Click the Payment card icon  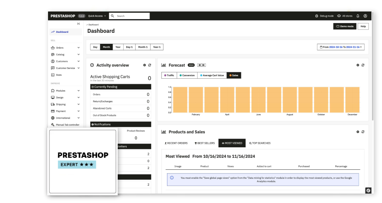pos(53,111)
